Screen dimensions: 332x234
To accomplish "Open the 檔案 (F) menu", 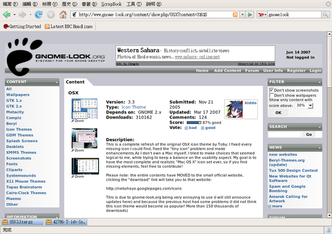I will coord(10,4).
